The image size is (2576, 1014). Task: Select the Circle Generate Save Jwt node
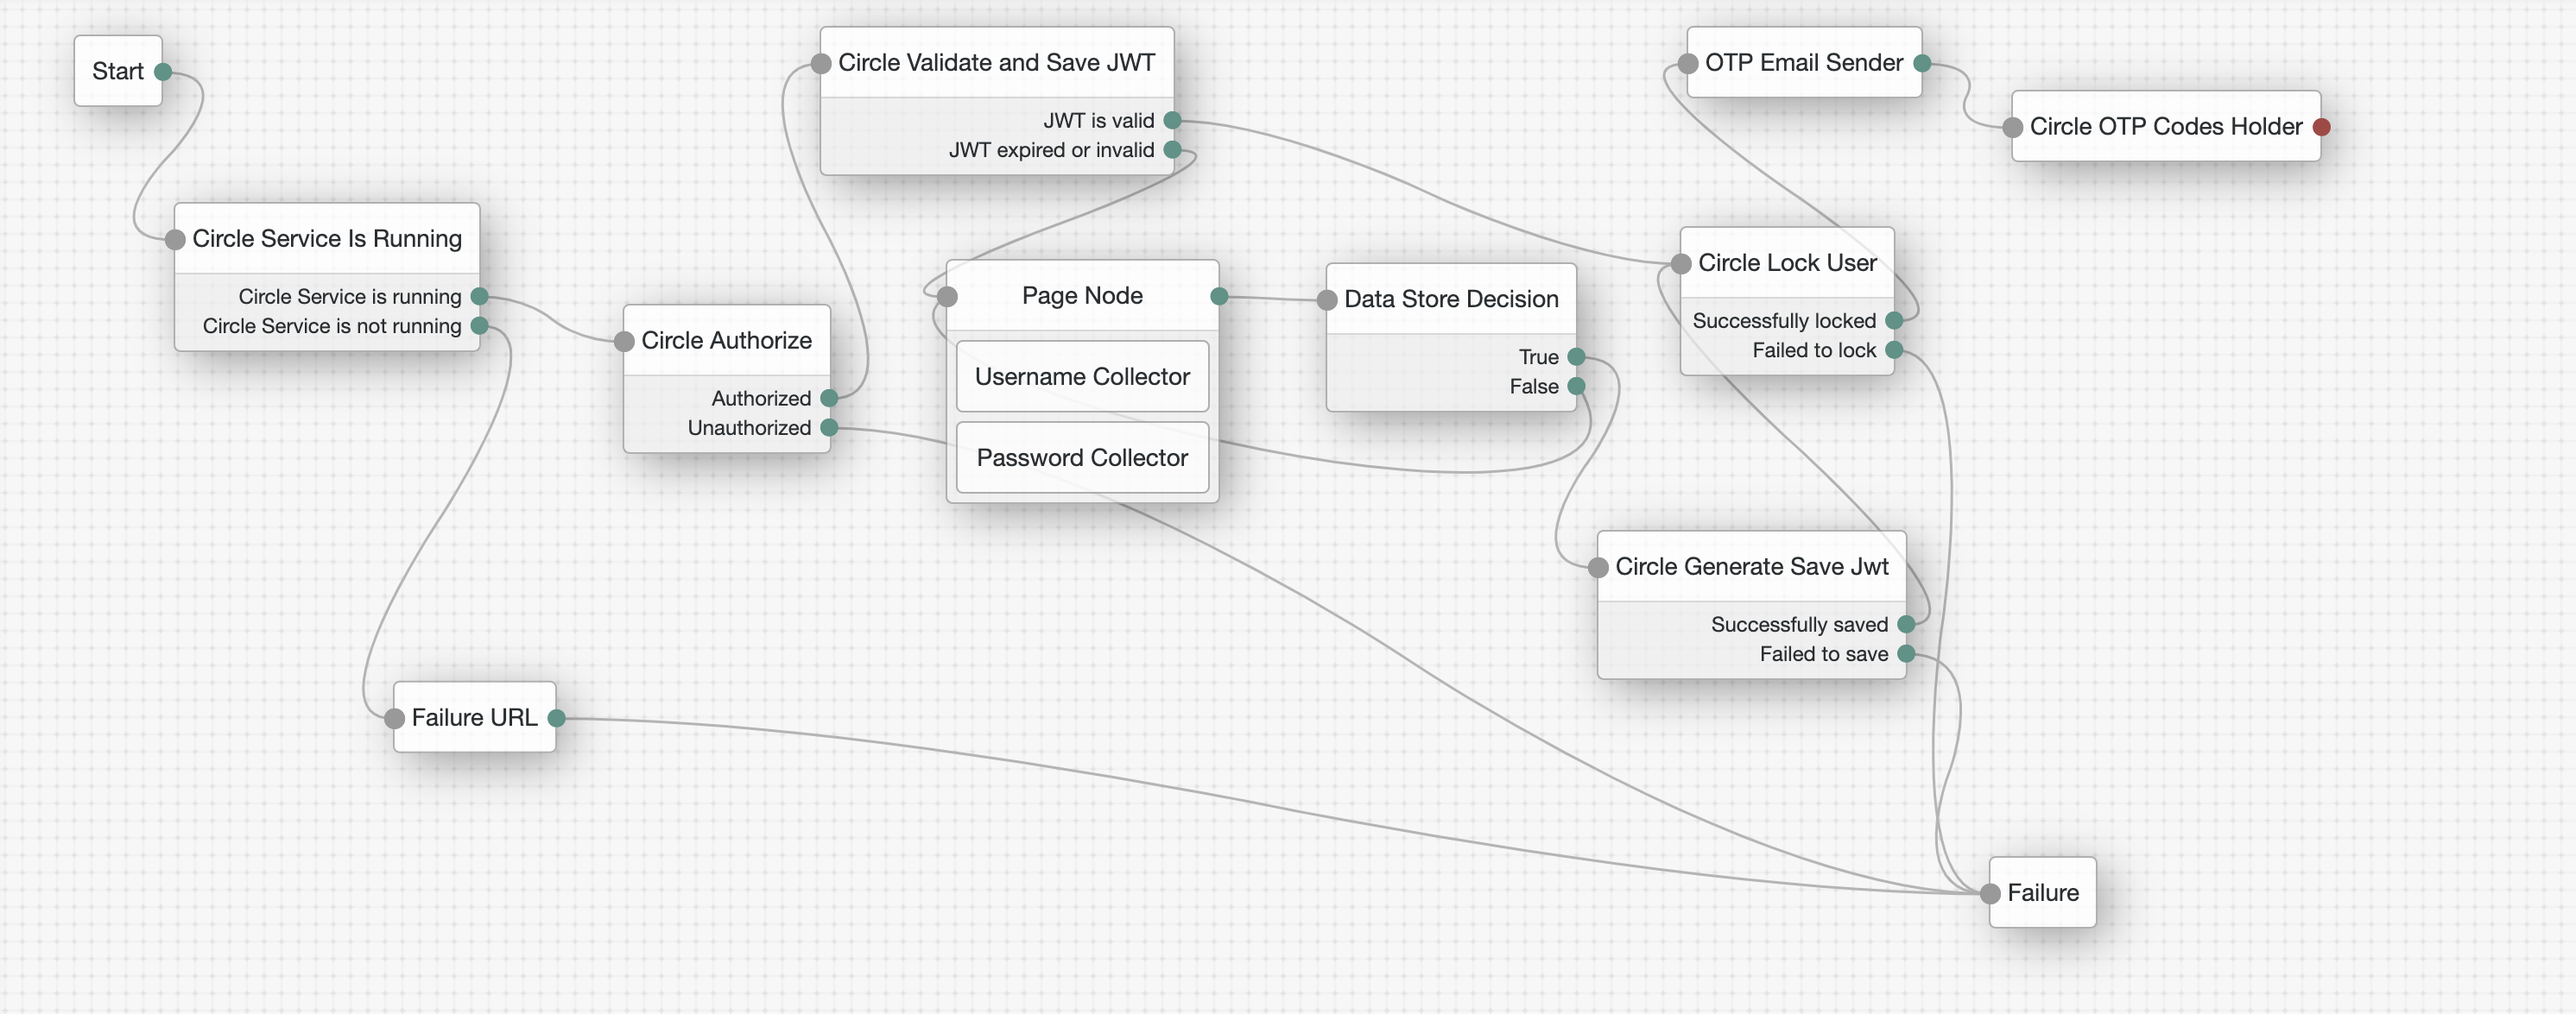pos(1751,566)
